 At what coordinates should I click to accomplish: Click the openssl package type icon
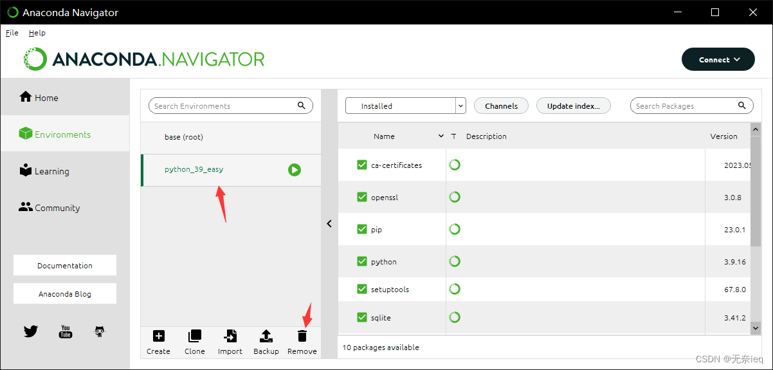tap(455, 197)
